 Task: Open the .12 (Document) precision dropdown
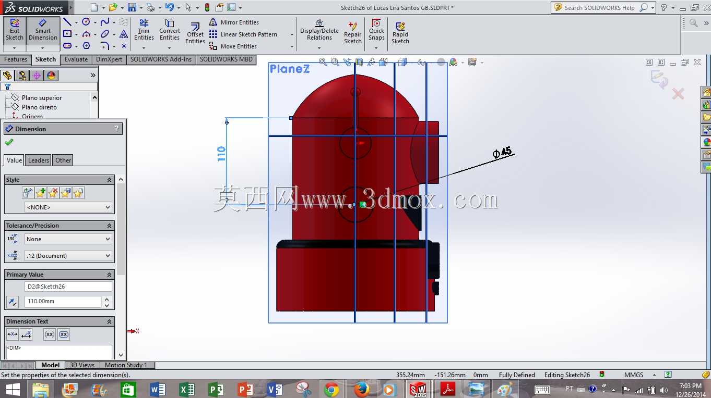pos(68,256)
